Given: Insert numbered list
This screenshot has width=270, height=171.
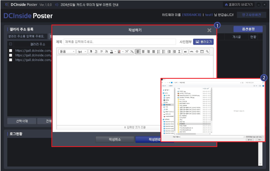Looking at the screenshot, I should (158, 52).
